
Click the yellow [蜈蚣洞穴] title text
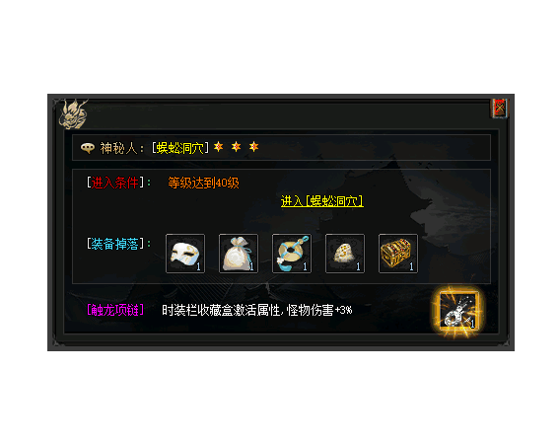(180, 148)
